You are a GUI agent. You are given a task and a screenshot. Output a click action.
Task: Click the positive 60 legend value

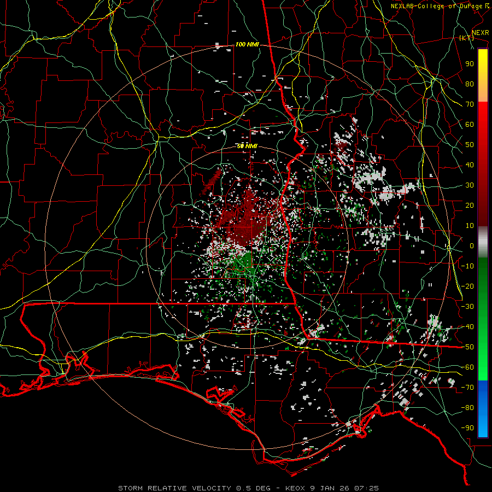pos(470,125)
